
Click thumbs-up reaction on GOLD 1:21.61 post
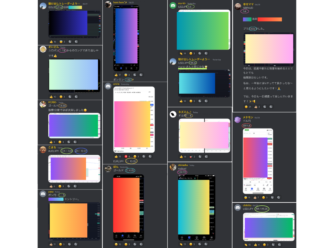click(53, 42)
